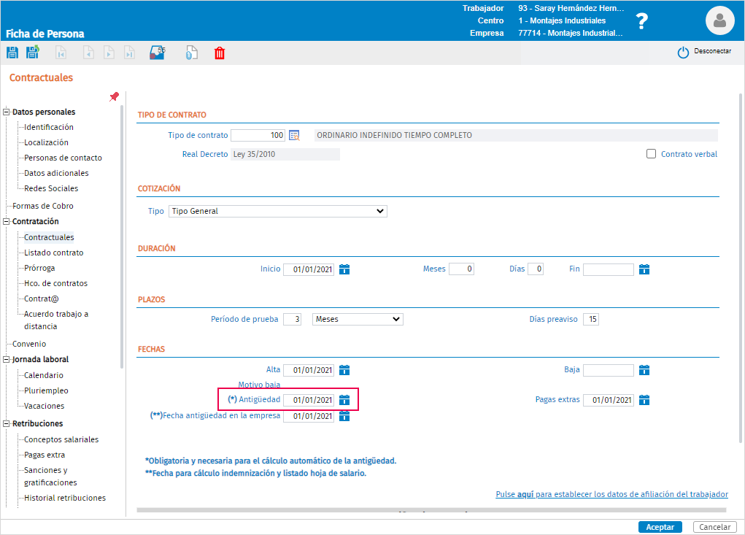Open the calendar picker for Pagas extras
The width and height of the screenshot is (745, 535).
(644, 400)
